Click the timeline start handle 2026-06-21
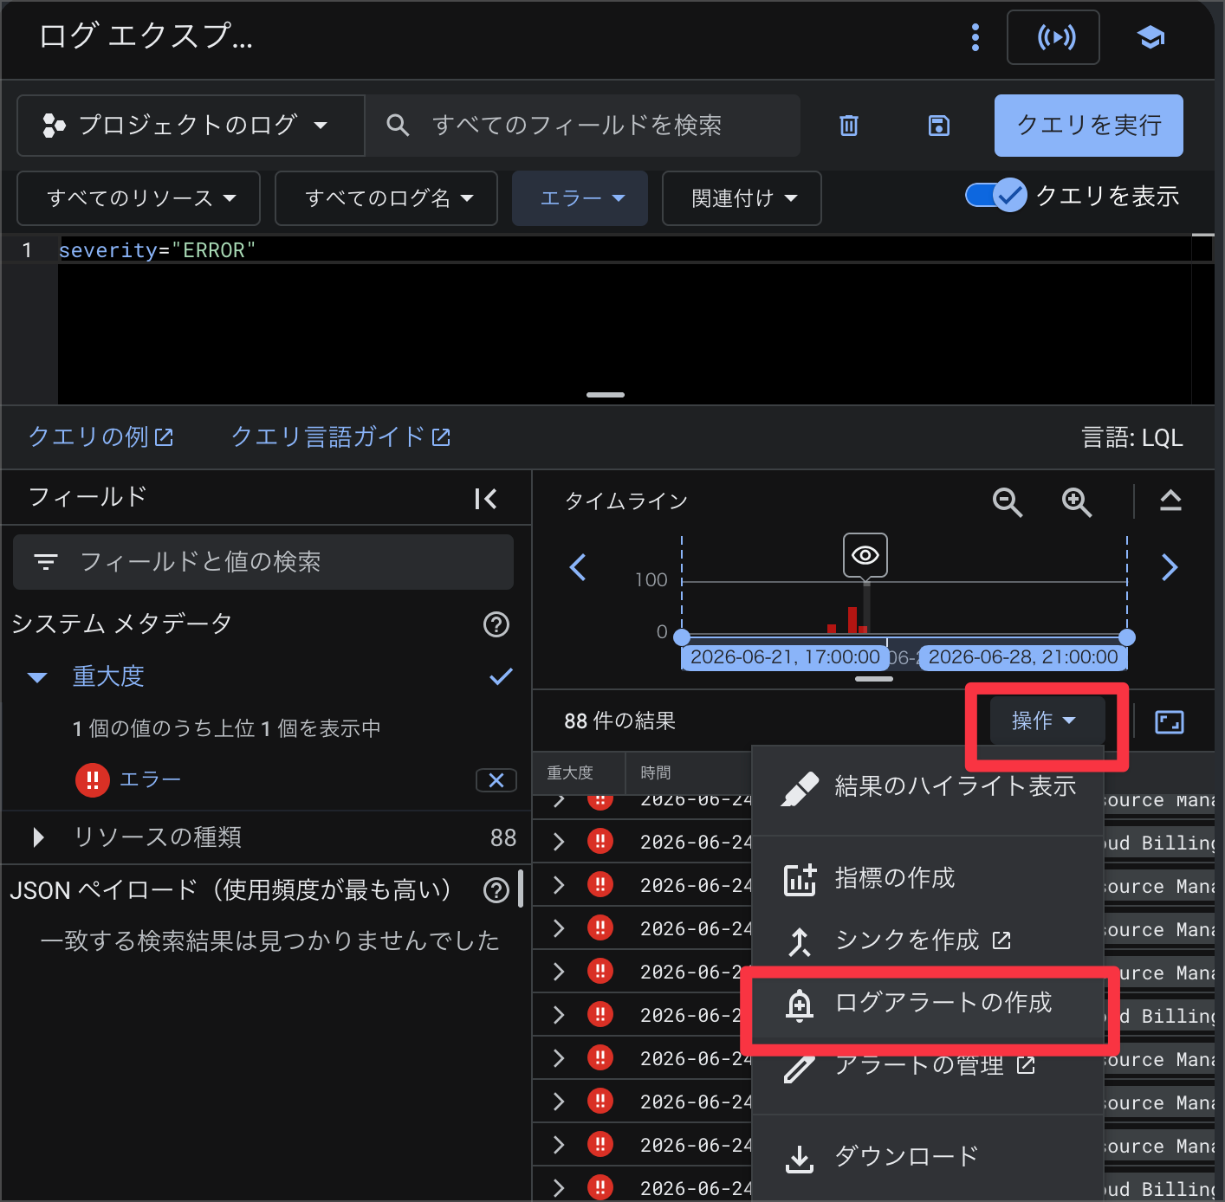 (682, 637)
